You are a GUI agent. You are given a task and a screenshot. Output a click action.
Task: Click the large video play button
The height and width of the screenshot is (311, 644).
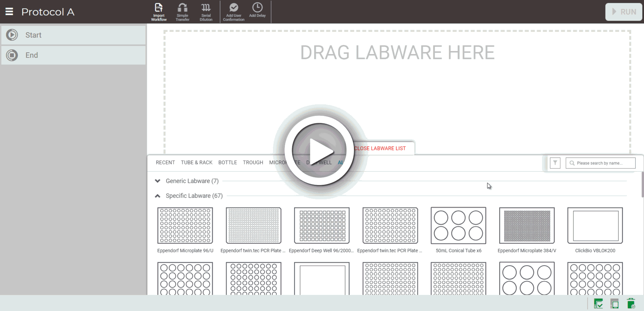[x=319, y=151]
